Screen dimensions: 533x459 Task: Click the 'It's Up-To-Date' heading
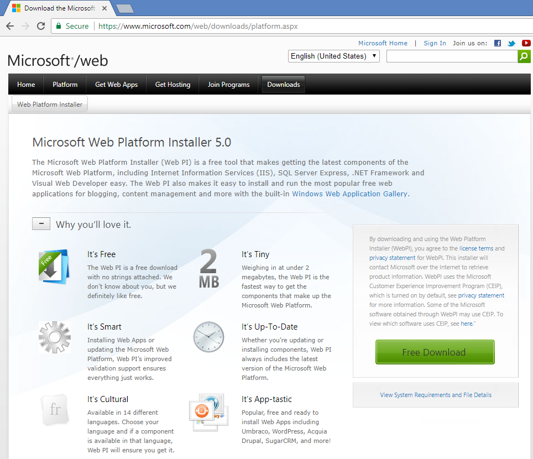click(x=270, y=327)
